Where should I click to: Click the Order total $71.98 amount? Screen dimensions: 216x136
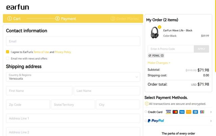point(203,84)
